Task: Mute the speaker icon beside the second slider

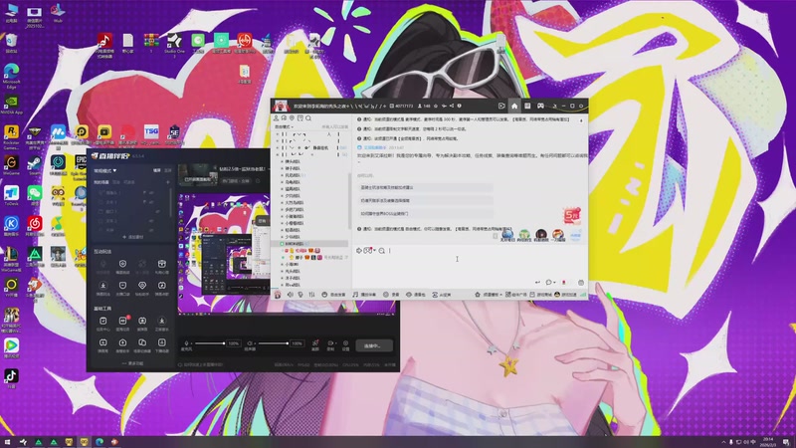Action: point(250,343)
